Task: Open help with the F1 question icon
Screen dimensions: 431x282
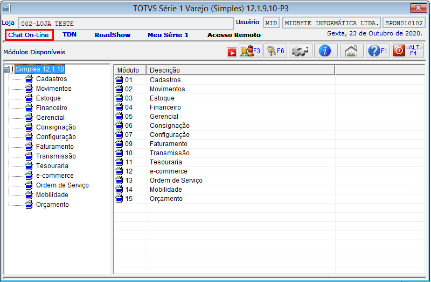Action: pyautogui.click(x=378, y=50)
